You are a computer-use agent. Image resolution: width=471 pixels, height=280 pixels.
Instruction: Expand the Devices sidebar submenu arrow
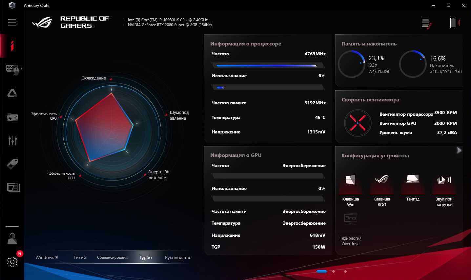click(x=22, y=69)
